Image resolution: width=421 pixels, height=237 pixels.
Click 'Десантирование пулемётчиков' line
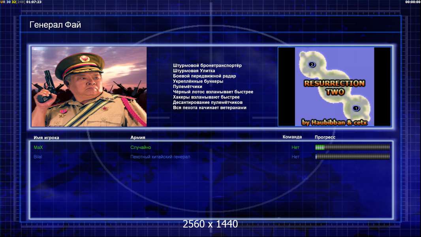click(208, 102)
